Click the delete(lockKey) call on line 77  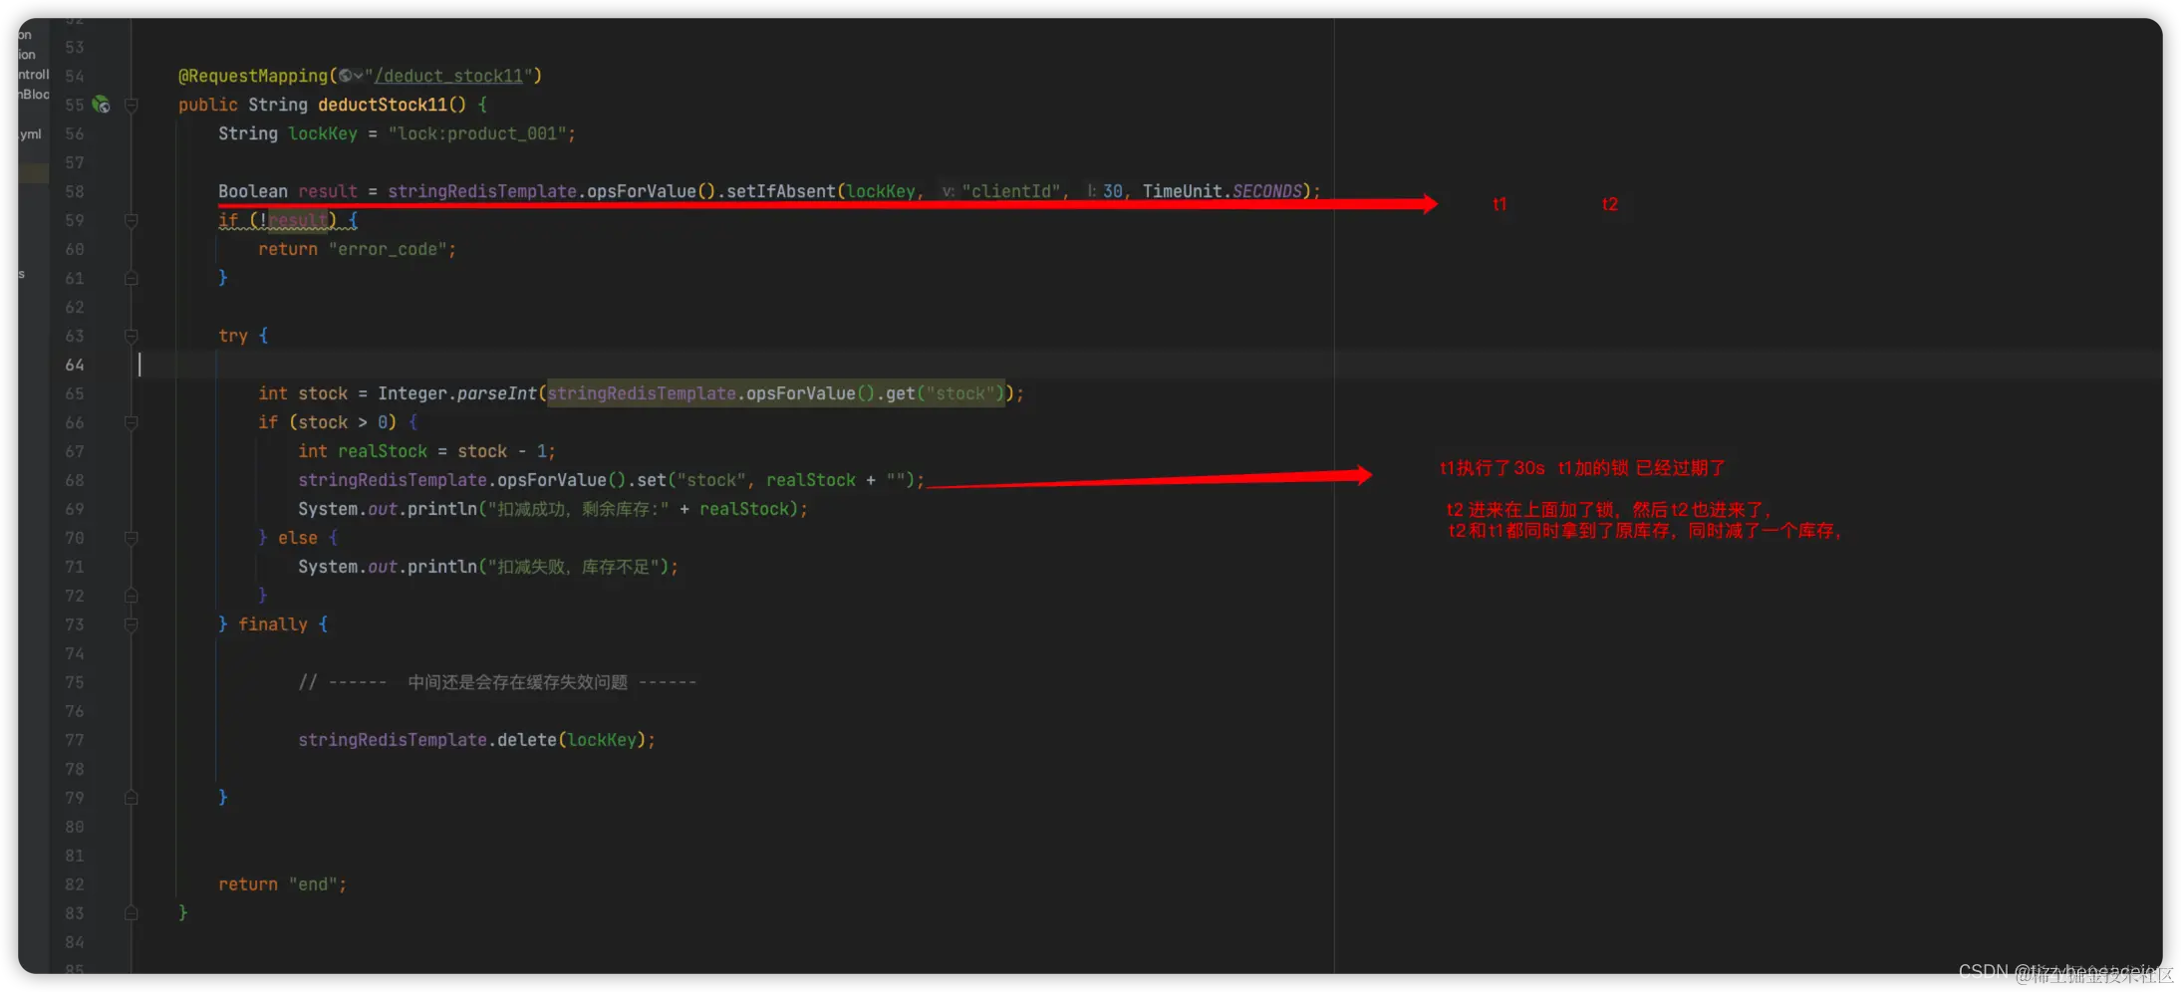[571, 740]
